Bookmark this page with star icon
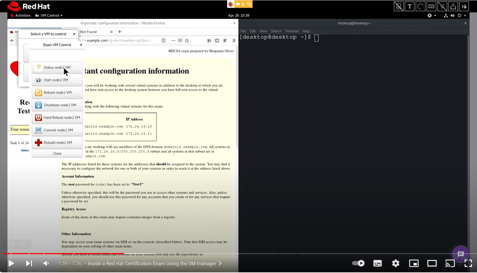The image size is (477, 273). [x=187, y=41]
